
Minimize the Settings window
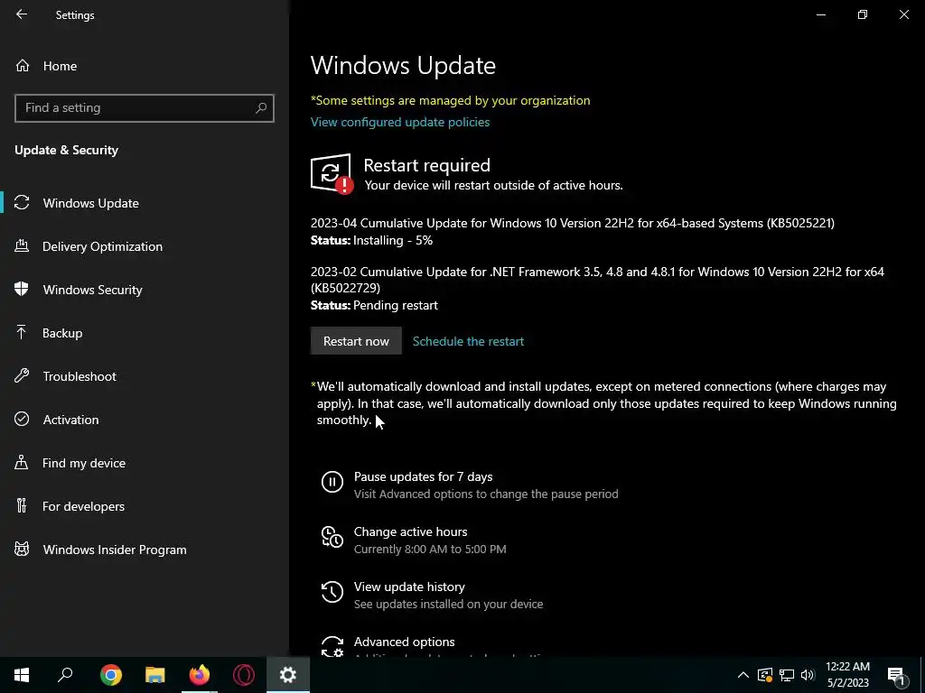(820, 14)
